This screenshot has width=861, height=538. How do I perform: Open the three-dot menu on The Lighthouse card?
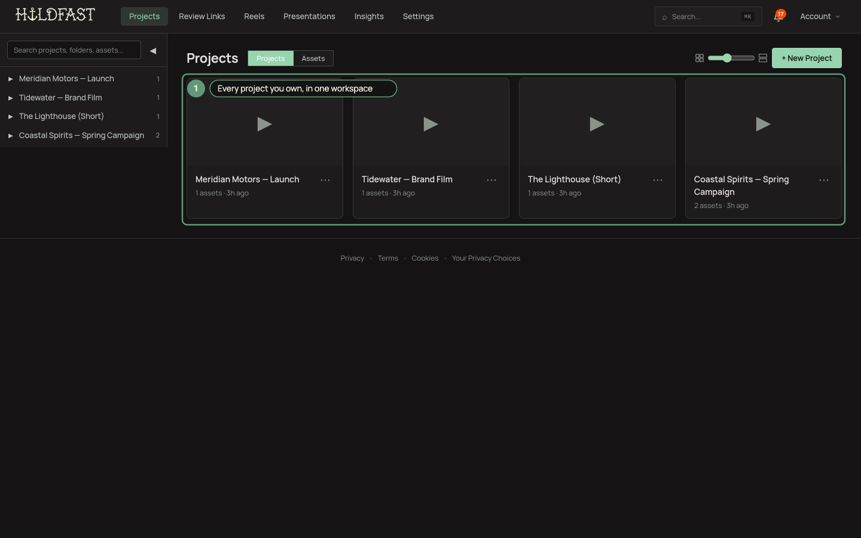pyautogui.click(x=658, y=180)
